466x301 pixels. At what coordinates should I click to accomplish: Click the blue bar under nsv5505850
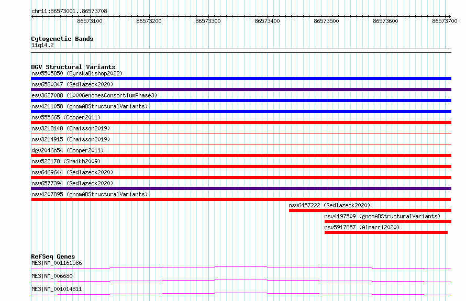241,79
